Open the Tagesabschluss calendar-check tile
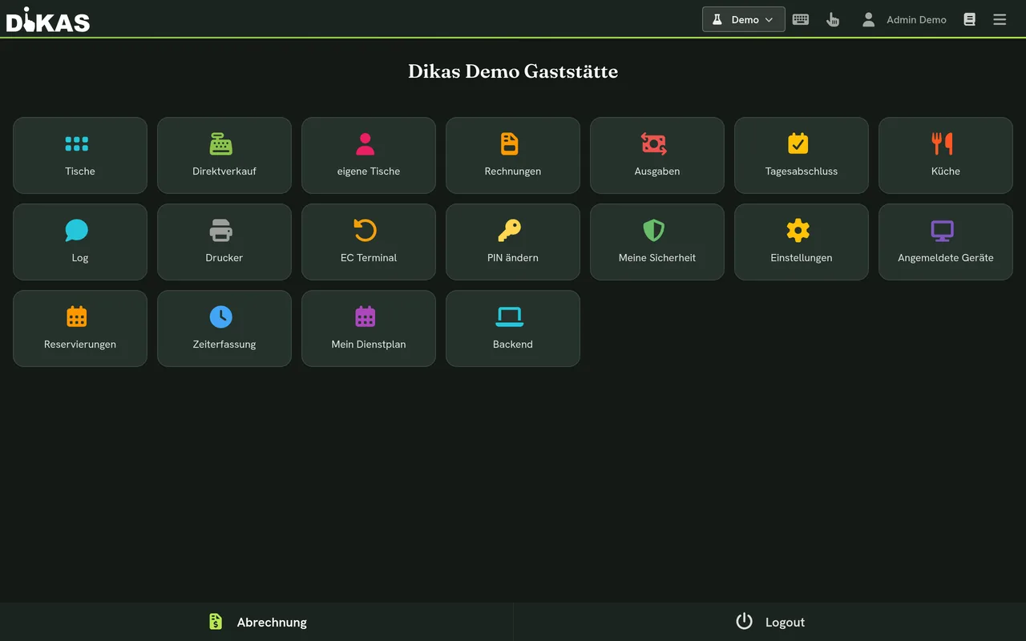Image resolution: width=1026 pixels, height=641 pixels. [802, 155]
